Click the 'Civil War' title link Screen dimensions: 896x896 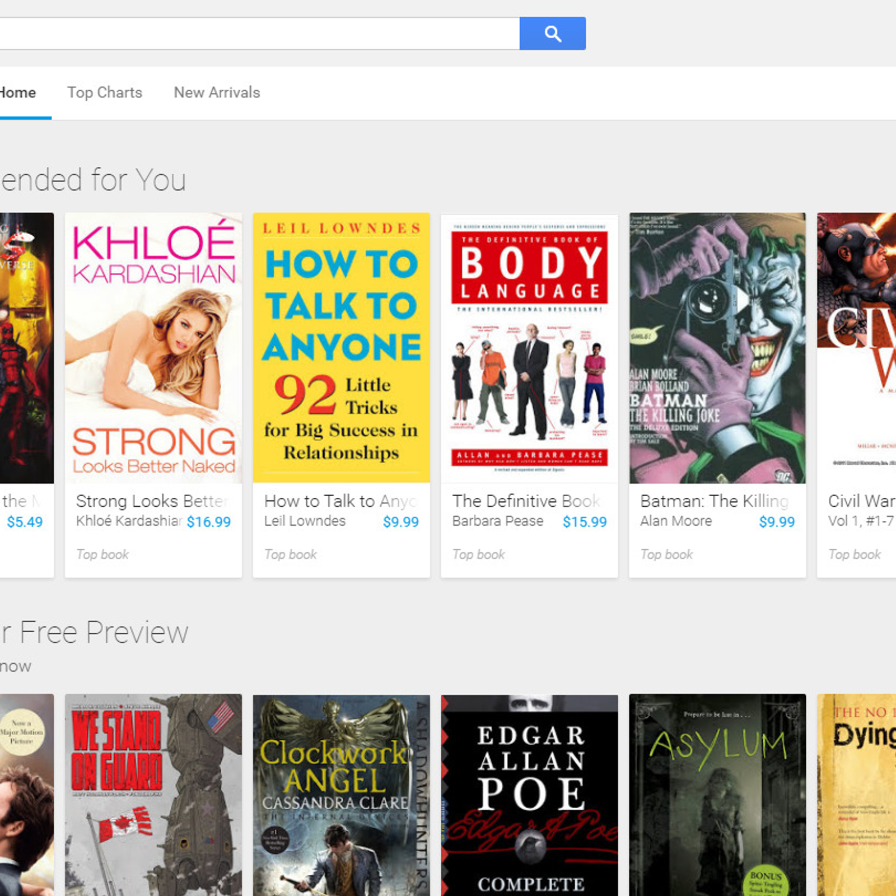(x=862, y=501)
